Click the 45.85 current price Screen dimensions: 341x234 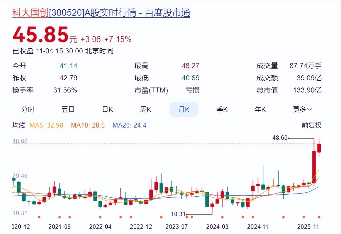[x=41, y=35]
